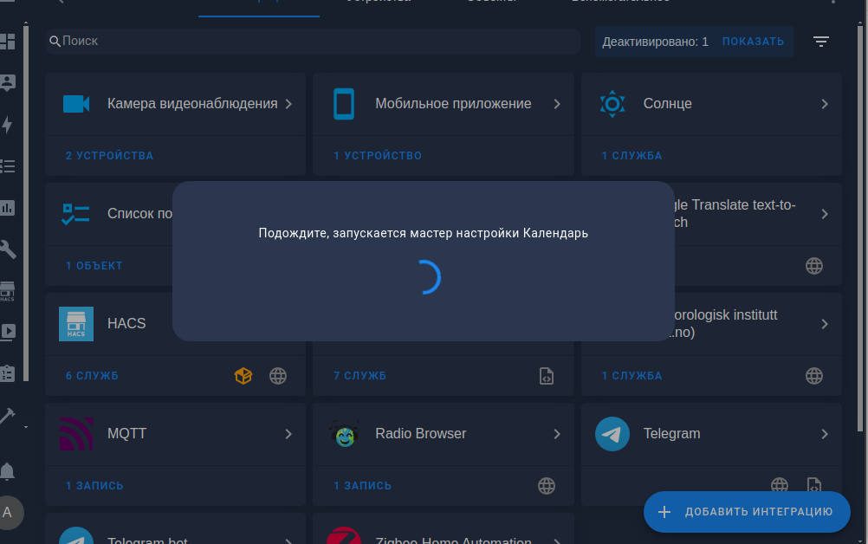868x544 pixels.
Task: Click ПОКАЗАТЬ to show deactivated integrations
Action: point(753,42)
